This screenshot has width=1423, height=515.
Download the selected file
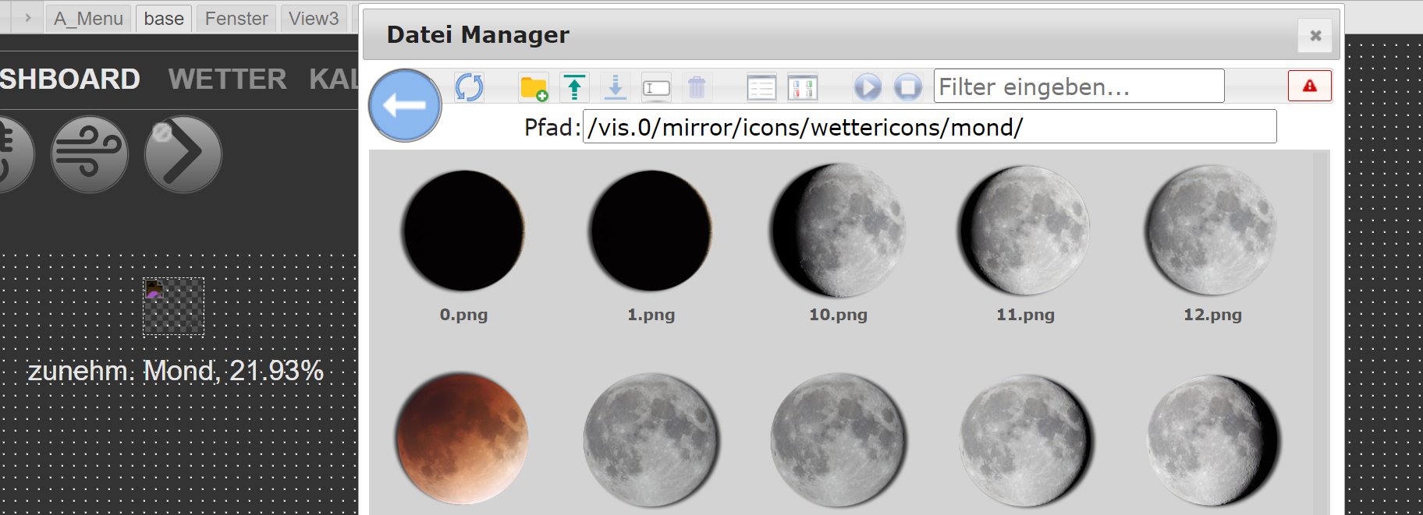tap(616, 87)
